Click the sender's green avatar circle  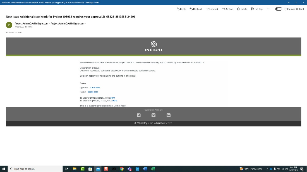pos(9,25)
